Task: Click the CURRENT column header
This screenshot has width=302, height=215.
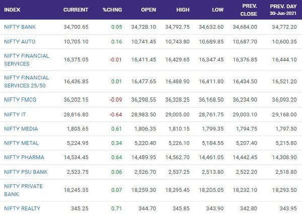Action: pos(76,10)
